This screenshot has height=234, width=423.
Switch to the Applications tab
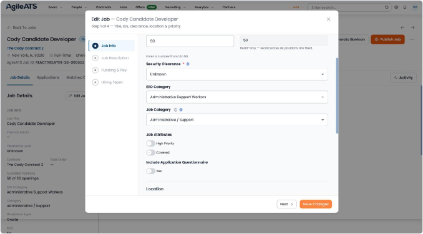48,77
